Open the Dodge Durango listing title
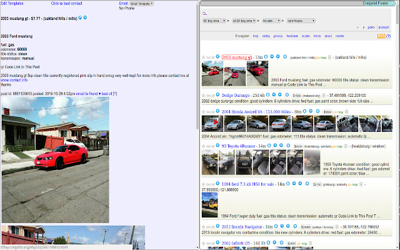400x250 pixels. point(236,96)
